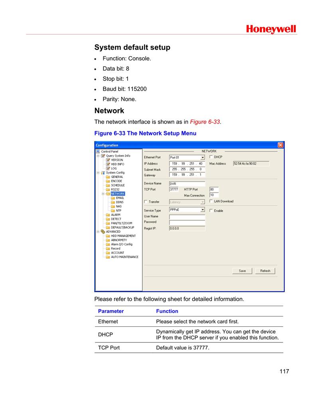Click the TCP Port field
The image size is (326, 395).
coord(174,189)
